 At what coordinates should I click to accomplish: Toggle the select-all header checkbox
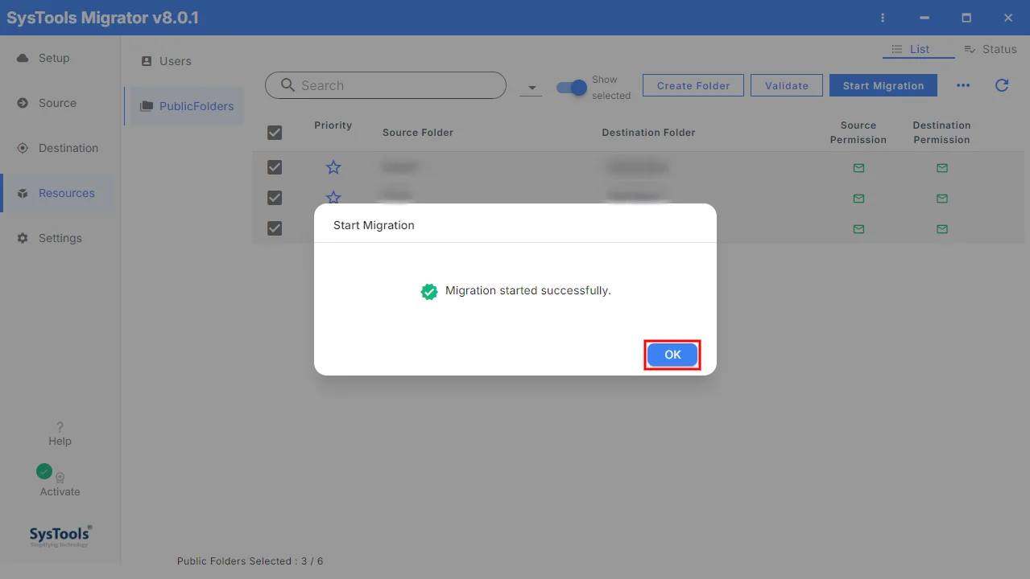pos(275,133)
